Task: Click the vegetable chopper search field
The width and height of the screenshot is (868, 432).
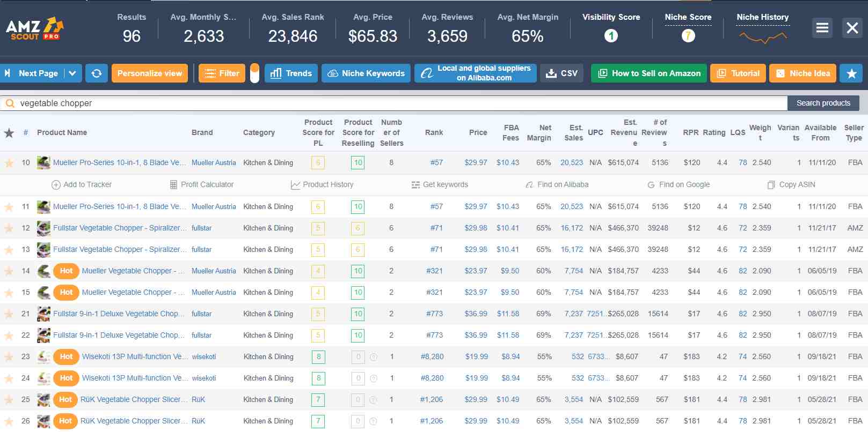Action: coord(395,103)
